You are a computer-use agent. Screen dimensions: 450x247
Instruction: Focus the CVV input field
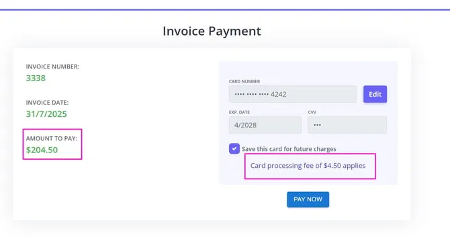[347, 125]
